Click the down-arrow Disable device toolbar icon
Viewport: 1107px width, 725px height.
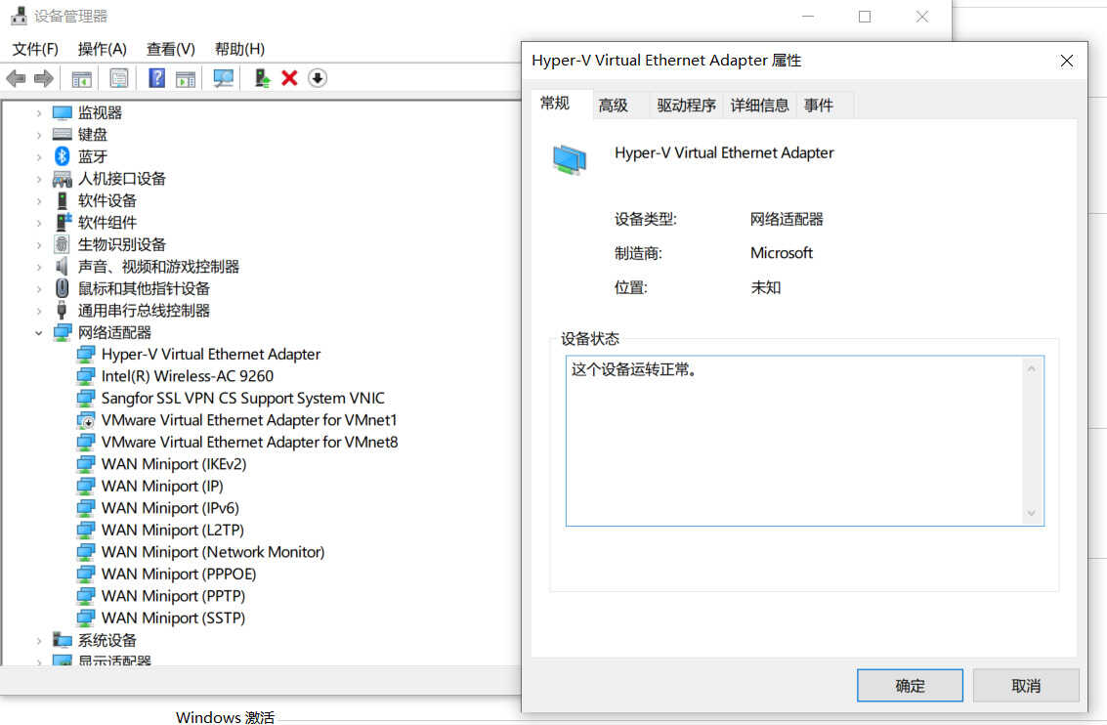coord(318,78)
